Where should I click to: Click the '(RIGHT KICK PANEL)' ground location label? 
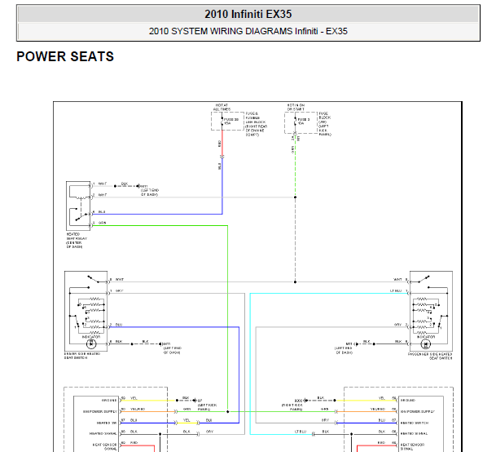(292, 407)
